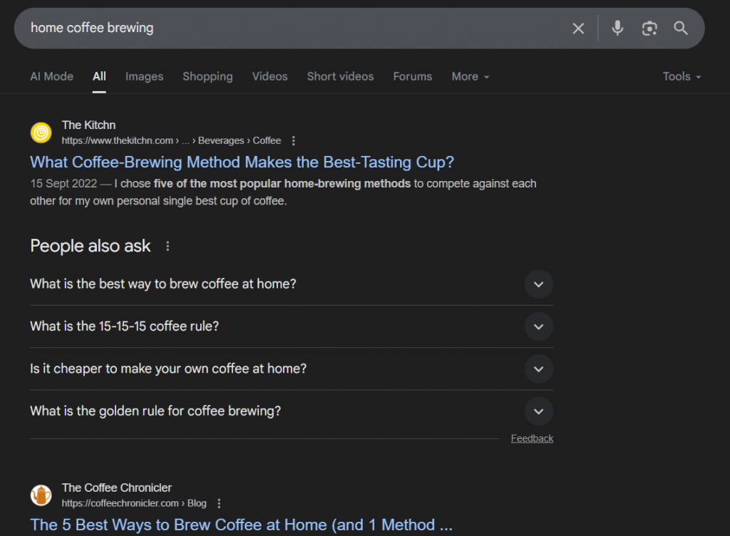Screen dimensions: 730x536
Task: Open AI Mode
Action: click(x=51, y=76)
